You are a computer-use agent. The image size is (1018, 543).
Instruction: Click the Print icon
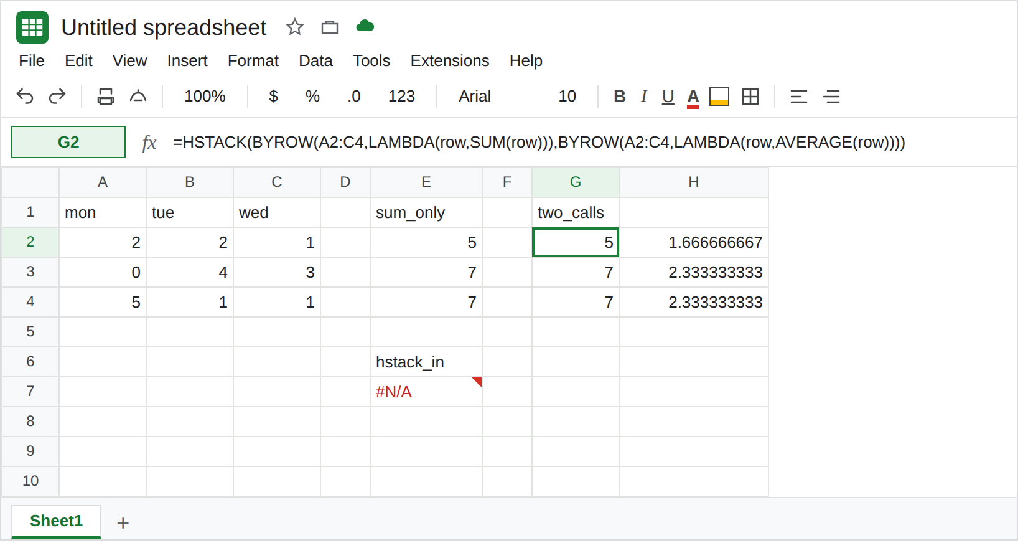[106, 97]
